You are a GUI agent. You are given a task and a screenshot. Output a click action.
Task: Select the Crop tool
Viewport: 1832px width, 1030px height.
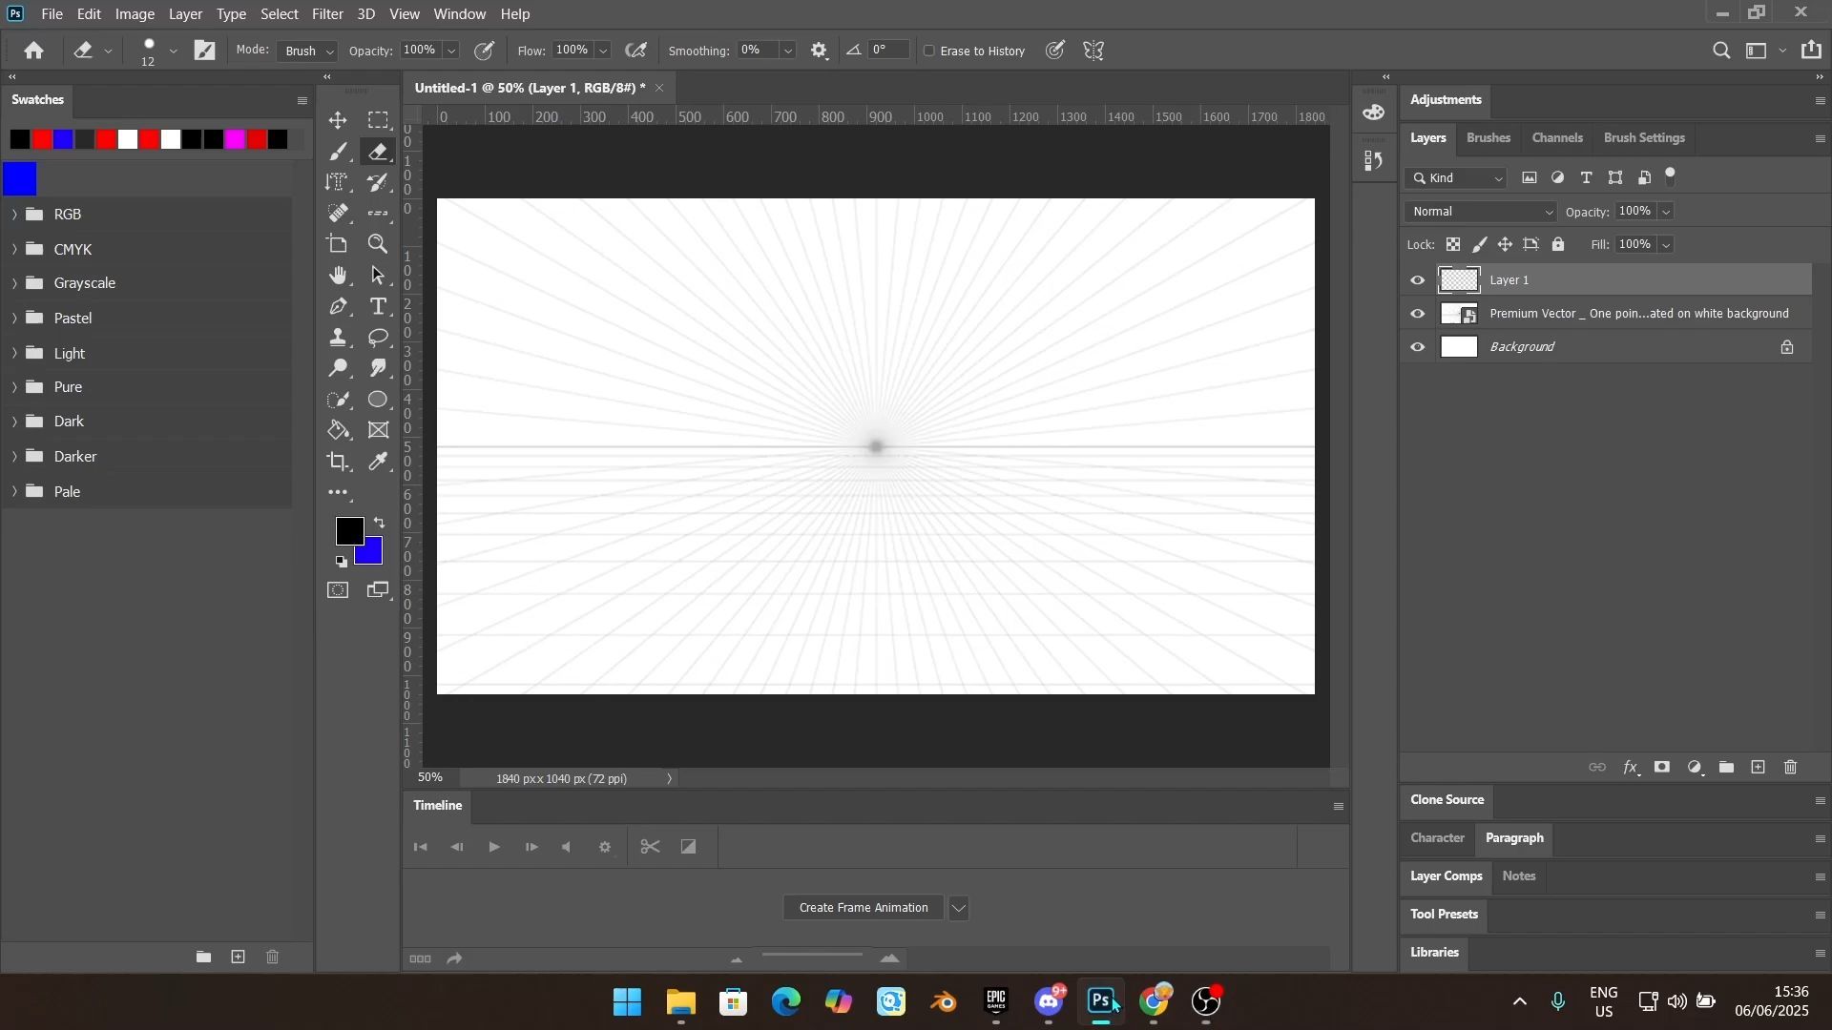click(x=338, y=462)
